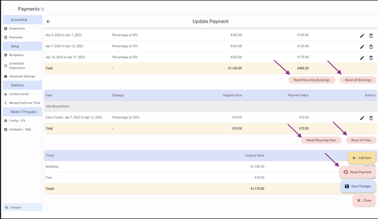Click the yellow Add Item button
This screenshot has height=219, width=378.
362,158
